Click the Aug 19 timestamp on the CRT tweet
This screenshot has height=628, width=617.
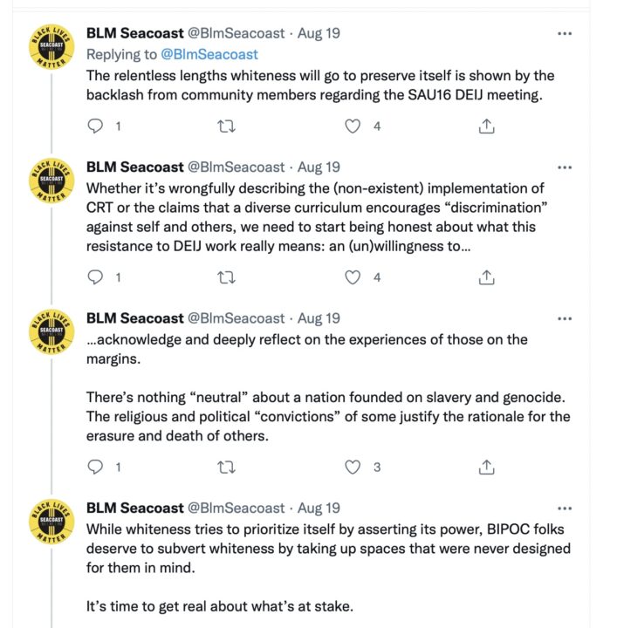coord(319,167)
